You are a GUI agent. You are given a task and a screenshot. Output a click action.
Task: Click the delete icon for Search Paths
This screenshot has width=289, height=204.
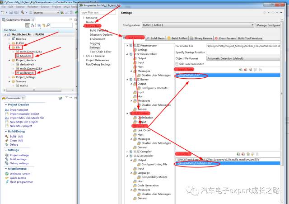(x=246, y=70)
